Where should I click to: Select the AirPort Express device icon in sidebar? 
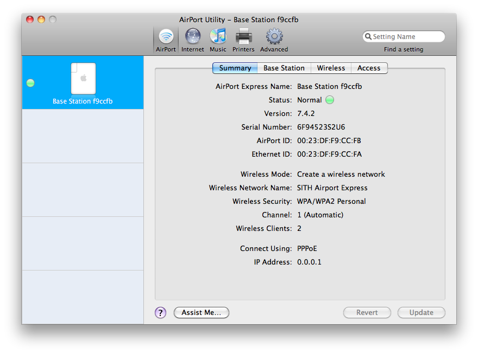tap(83, 79)
